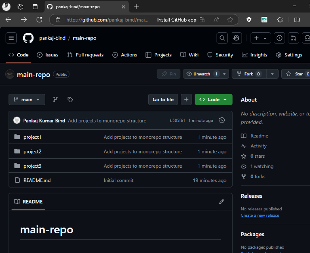Open the 0 stars link

[253, 156]
